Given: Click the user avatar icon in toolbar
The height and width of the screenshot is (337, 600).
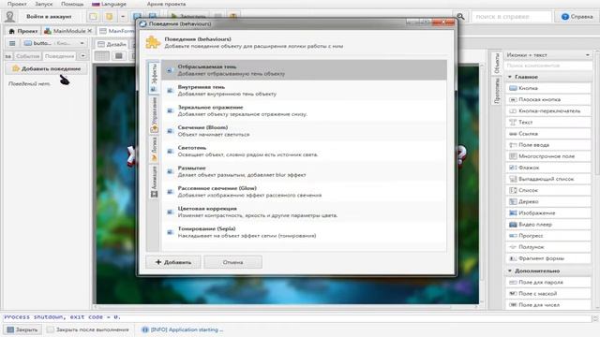Looking at the screenshot, I should tap(9, 17).
